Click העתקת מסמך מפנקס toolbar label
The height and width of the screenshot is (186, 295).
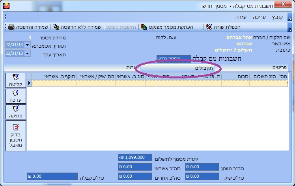point(171,27)
